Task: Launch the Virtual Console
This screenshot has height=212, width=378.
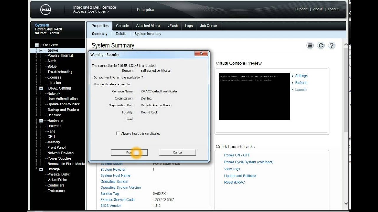Action: pyautogui.click(x=301, y=90)
